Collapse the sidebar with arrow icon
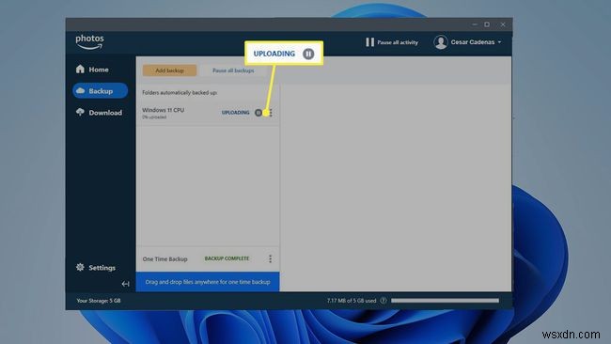611x344 pixels. 125,284
